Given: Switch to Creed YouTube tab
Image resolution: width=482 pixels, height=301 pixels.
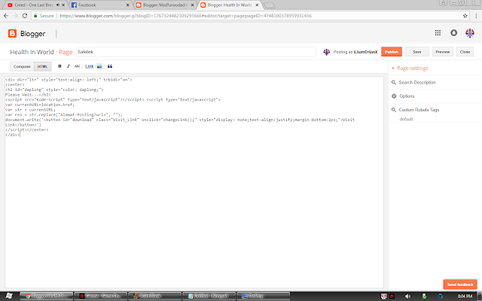Looking at the screenshot, I should (33, 5).
